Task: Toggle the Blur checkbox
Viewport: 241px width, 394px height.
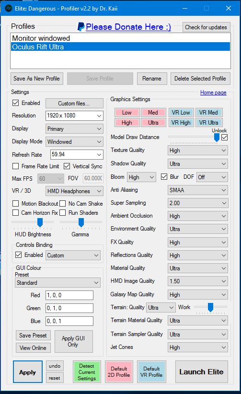Action: tap(164, 177)
